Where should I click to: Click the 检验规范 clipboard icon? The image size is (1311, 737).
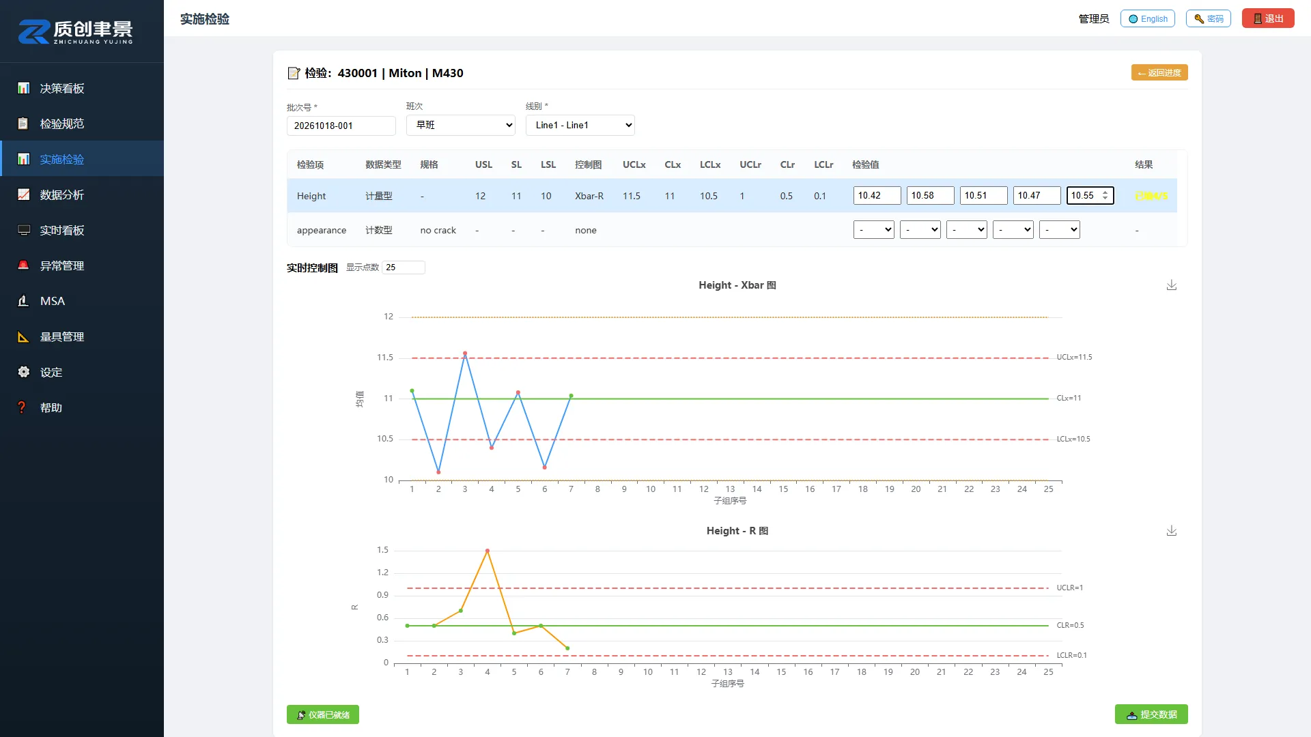click(x=24, y=124)
